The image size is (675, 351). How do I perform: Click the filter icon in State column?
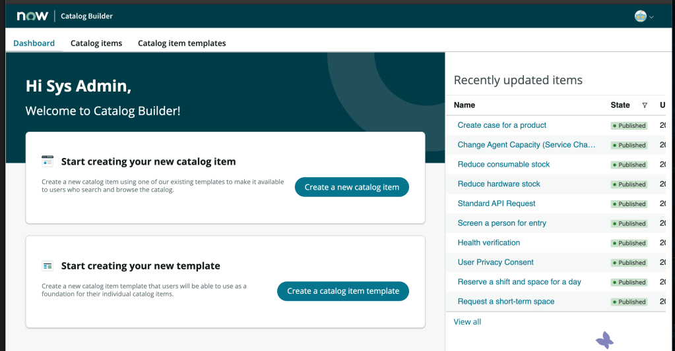click(x=645, y=105)
